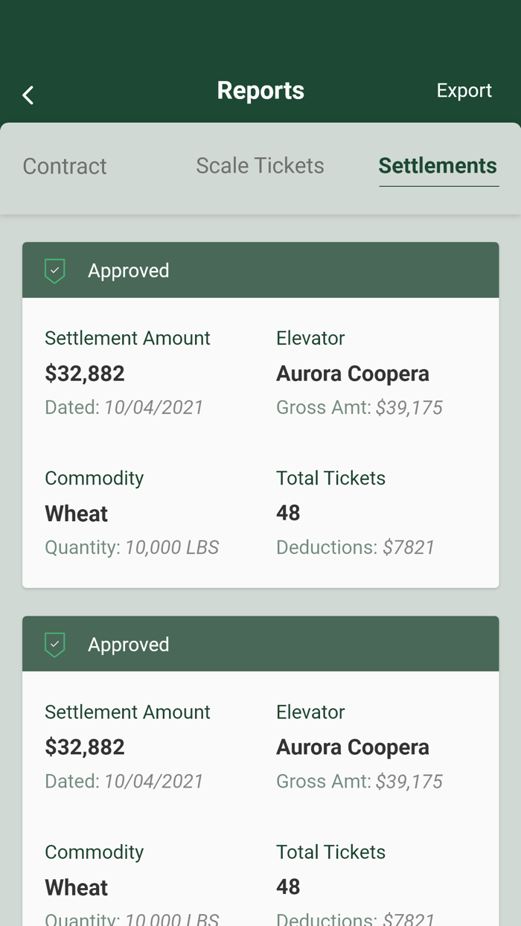Tap approved shield icon on second card
The height and width of the screenshot is (926, 521).
55,644
